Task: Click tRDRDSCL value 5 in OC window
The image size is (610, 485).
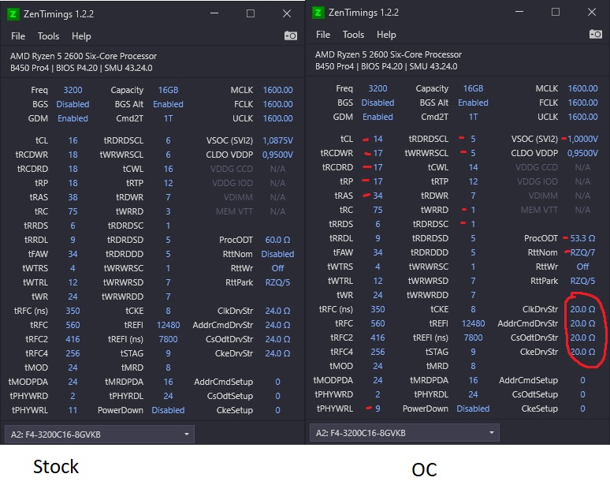Action: (473, 139)
